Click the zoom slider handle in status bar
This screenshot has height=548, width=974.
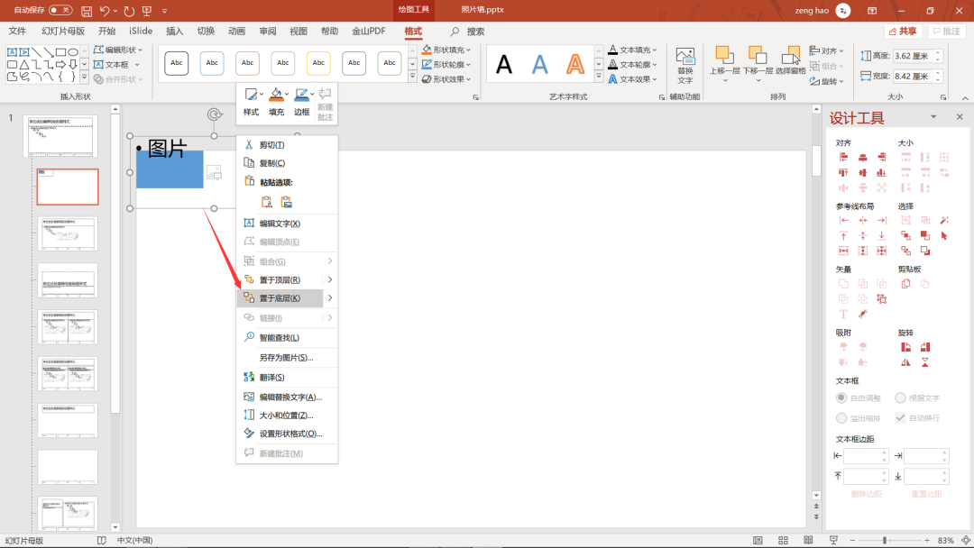click(x=885, y=541)
